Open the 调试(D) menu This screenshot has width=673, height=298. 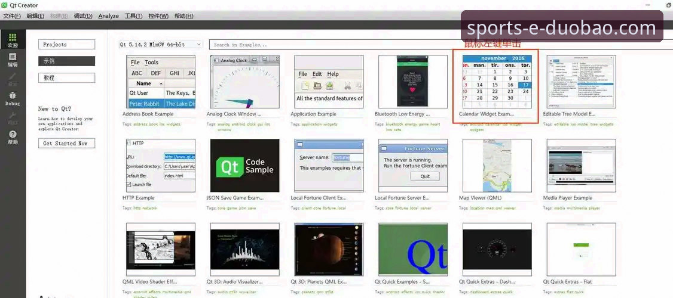[x=83, y=16]
